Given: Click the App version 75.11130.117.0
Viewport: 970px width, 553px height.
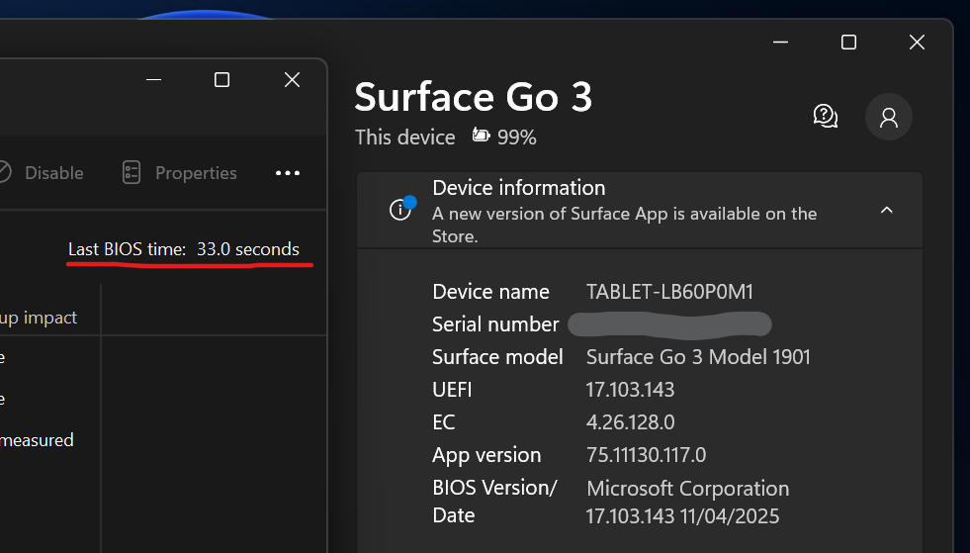Looking at the screenshot, I should (646, 455).
